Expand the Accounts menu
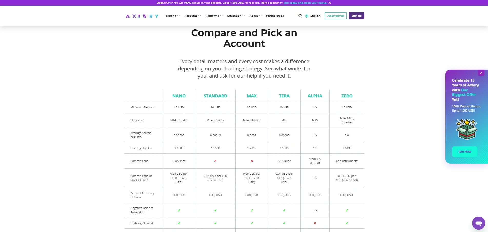The width and height of the screenshot is (488, 232). click(192, 16)
